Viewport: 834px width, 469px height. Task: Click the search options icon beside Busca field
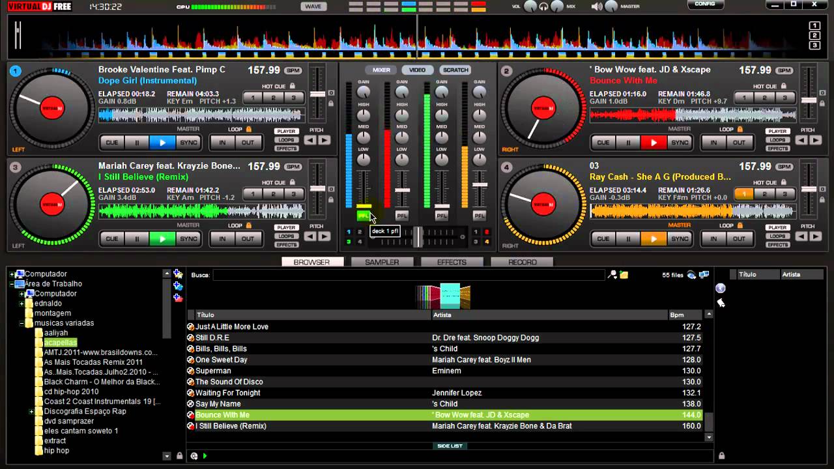coord(612,275)
